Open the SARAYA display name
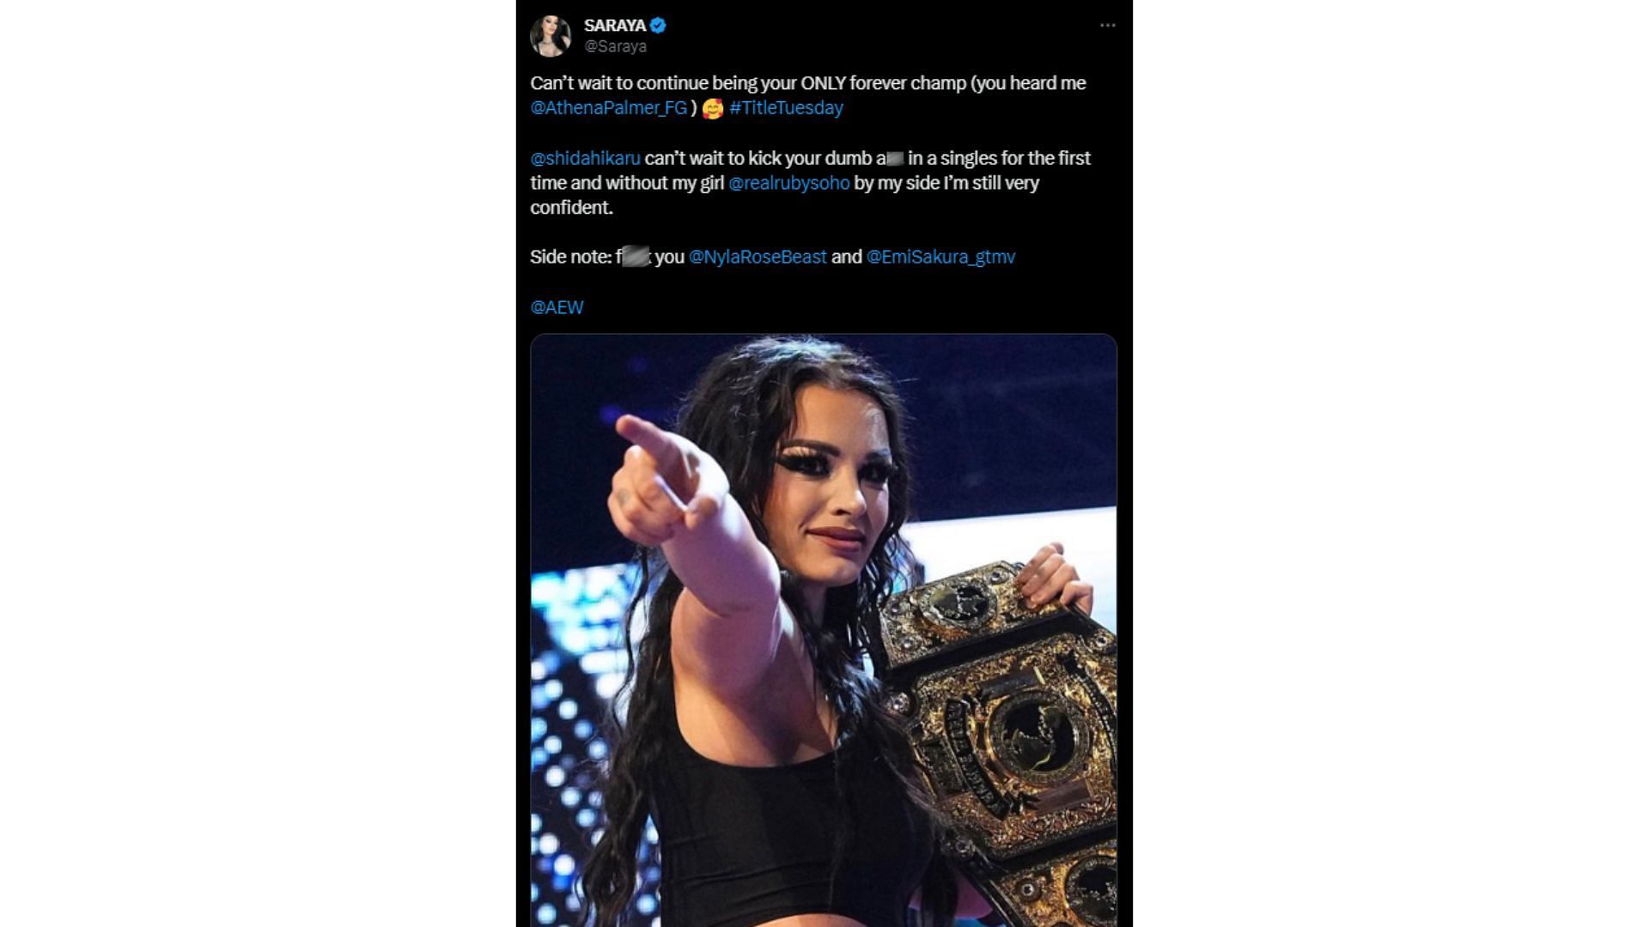The image size is (1649, 927). [615, 25]
